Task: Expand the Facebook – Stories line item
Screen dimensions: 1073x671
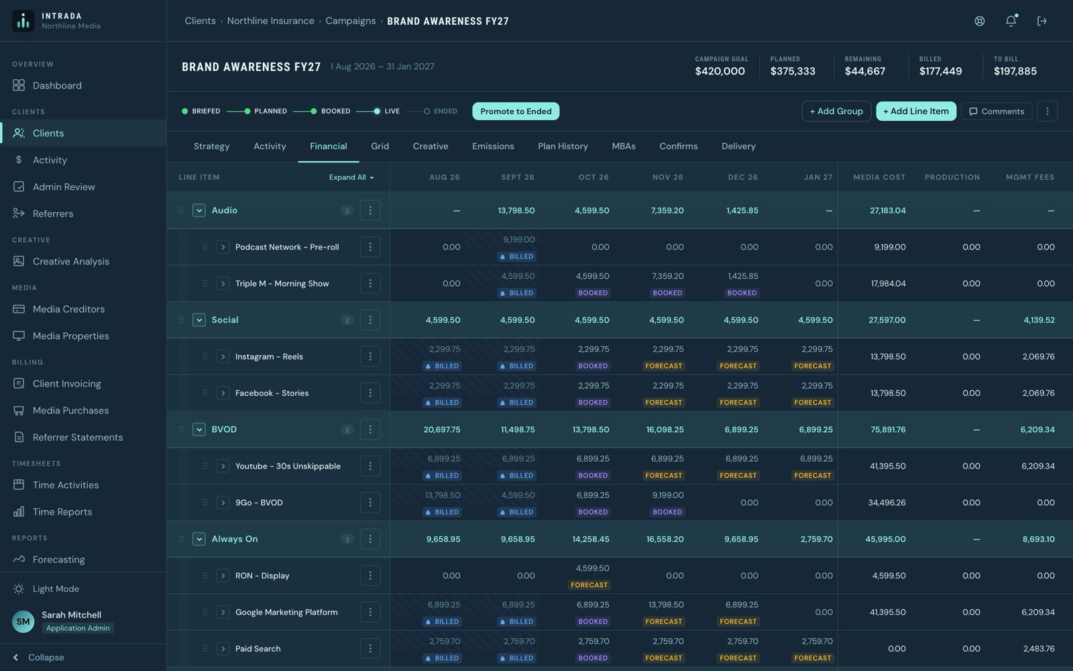Action: pos(223,393)
